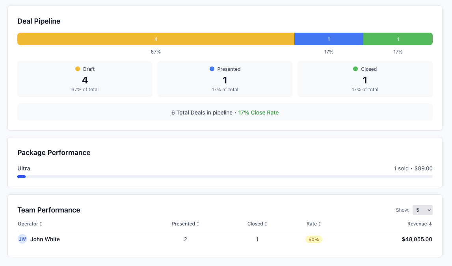Click the JW avatar next to John White

click(x=22, y=239)
